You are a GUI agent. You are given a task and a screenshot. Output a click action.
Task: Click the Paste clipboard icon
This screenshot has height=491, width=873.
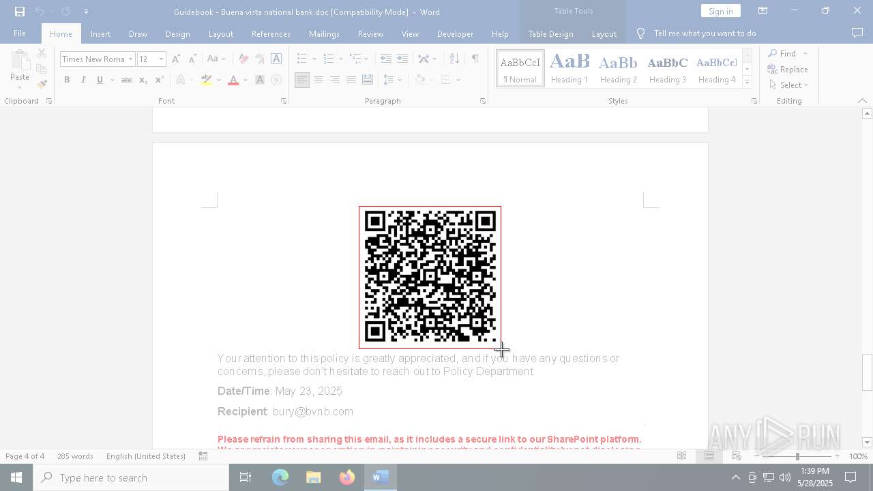pos(20,61)
